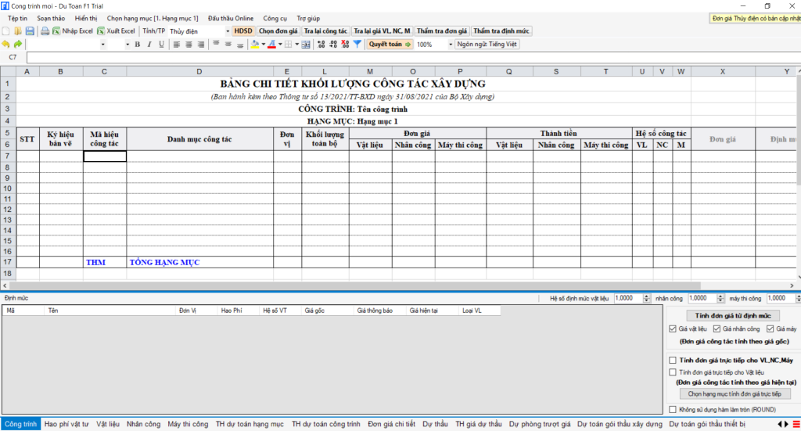Open the 'Công cụ' menu
The height and width of the screenshot is (431, 801).
click(x=275, y=17)
